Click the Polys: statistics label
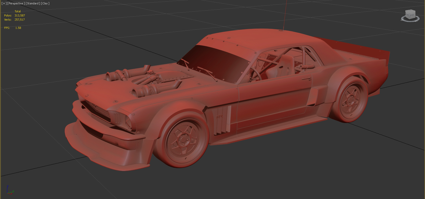The height and width of the screenshot is (199, 425). coord(8,15)
